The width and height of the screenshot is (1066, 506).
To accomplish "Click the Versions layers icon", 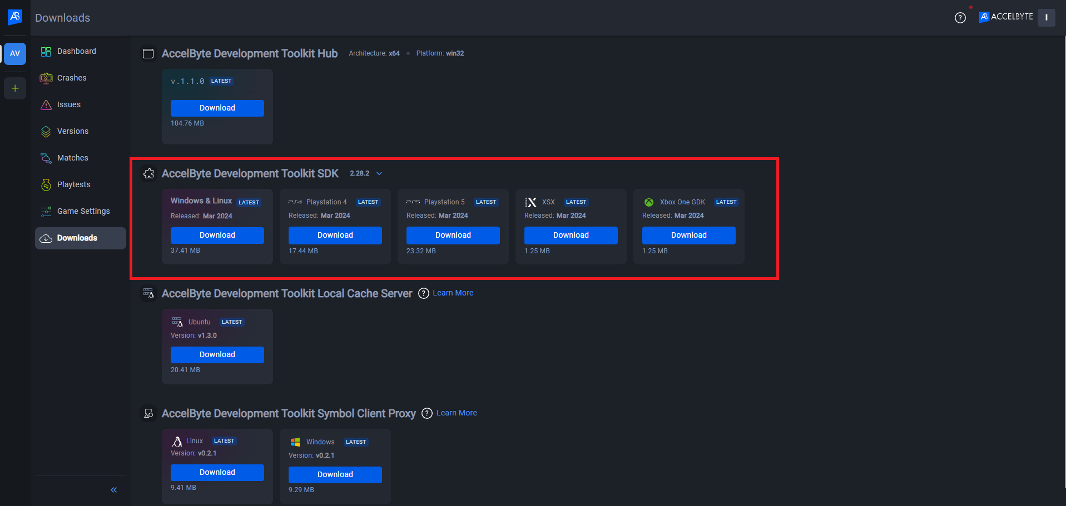I will (46, 132).
